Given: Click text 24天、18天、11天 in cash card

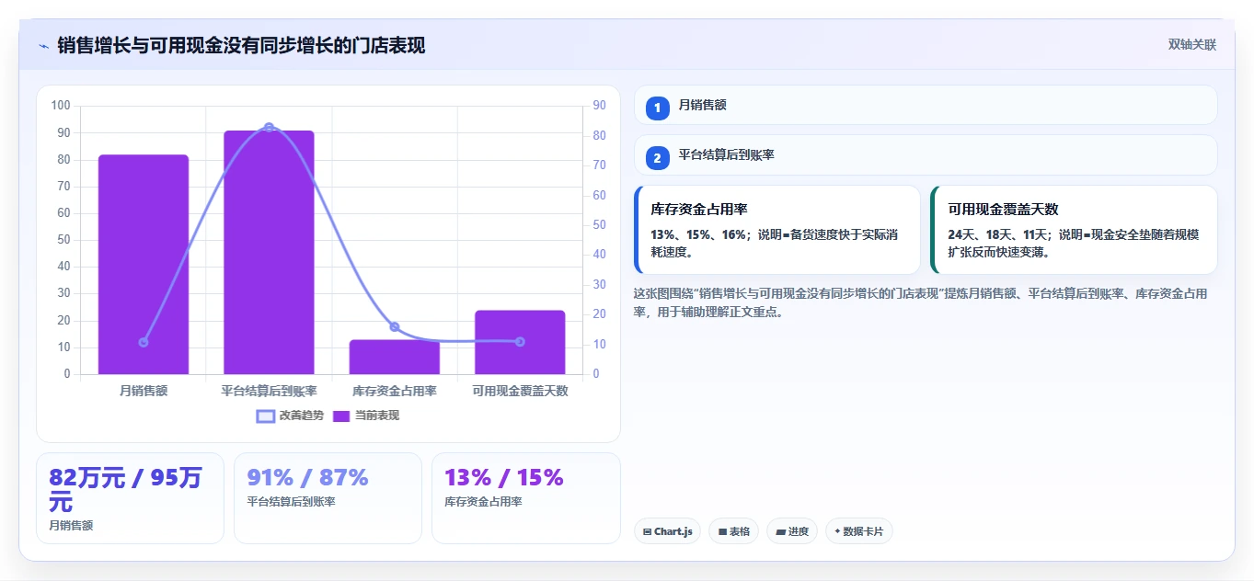Looking at the screenshot, I should (x=1000, y=234).
